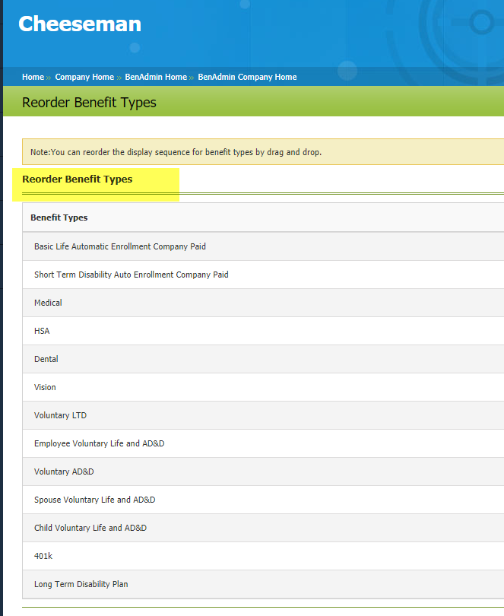
Task: Select Employee Voluntary Life and AD&D row
Action: 99,443
